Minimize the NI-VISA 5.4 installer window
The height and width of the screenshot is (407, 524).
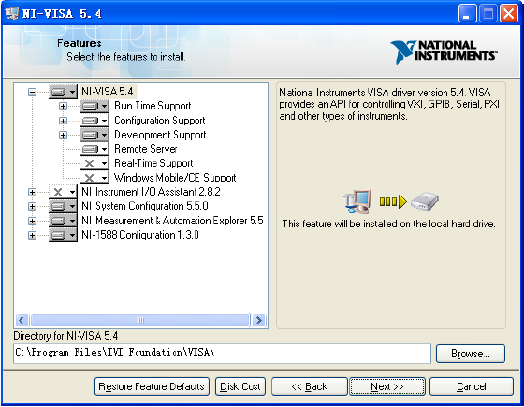coord(467,14)
